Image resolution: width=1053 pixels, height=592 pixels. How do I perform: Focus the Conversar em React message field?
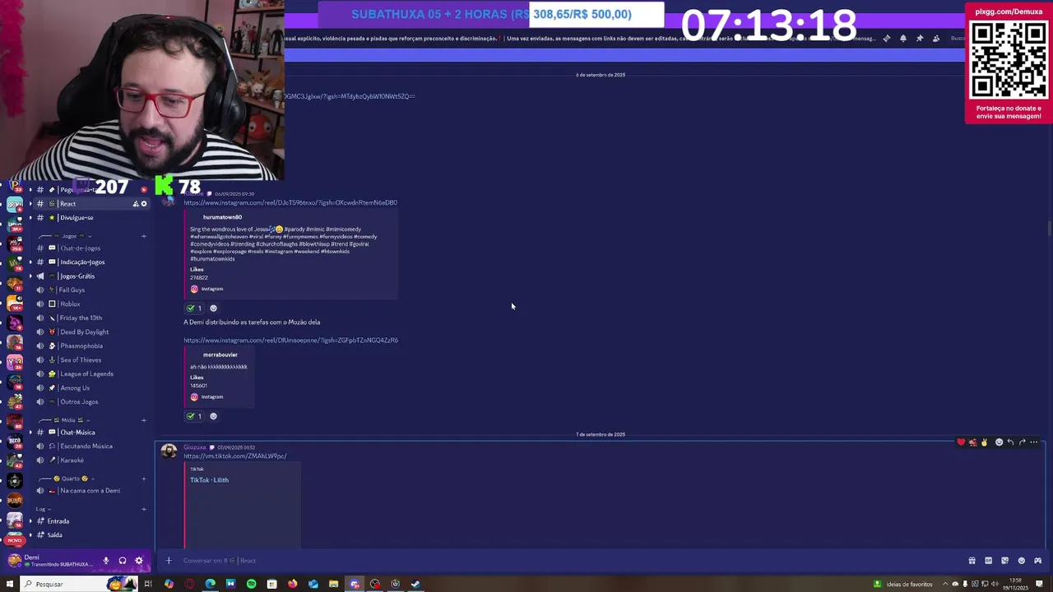(568, 561)
